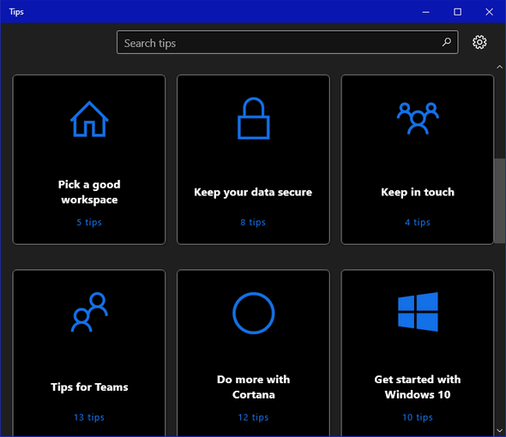Viewport: 506px width, 437px height.
Task: Click the scrollbar up arrow
Action: pyautogui.click(x=499, y=67)
